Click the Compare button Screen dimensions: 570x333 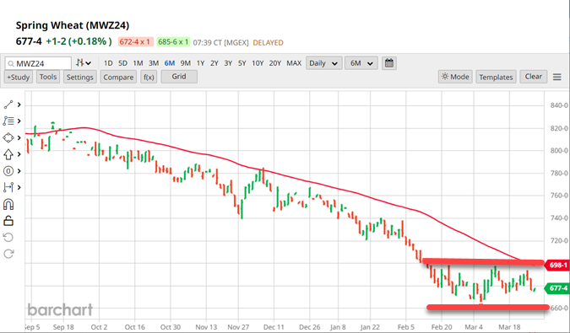pyautogui.click(x=118, y=77)
